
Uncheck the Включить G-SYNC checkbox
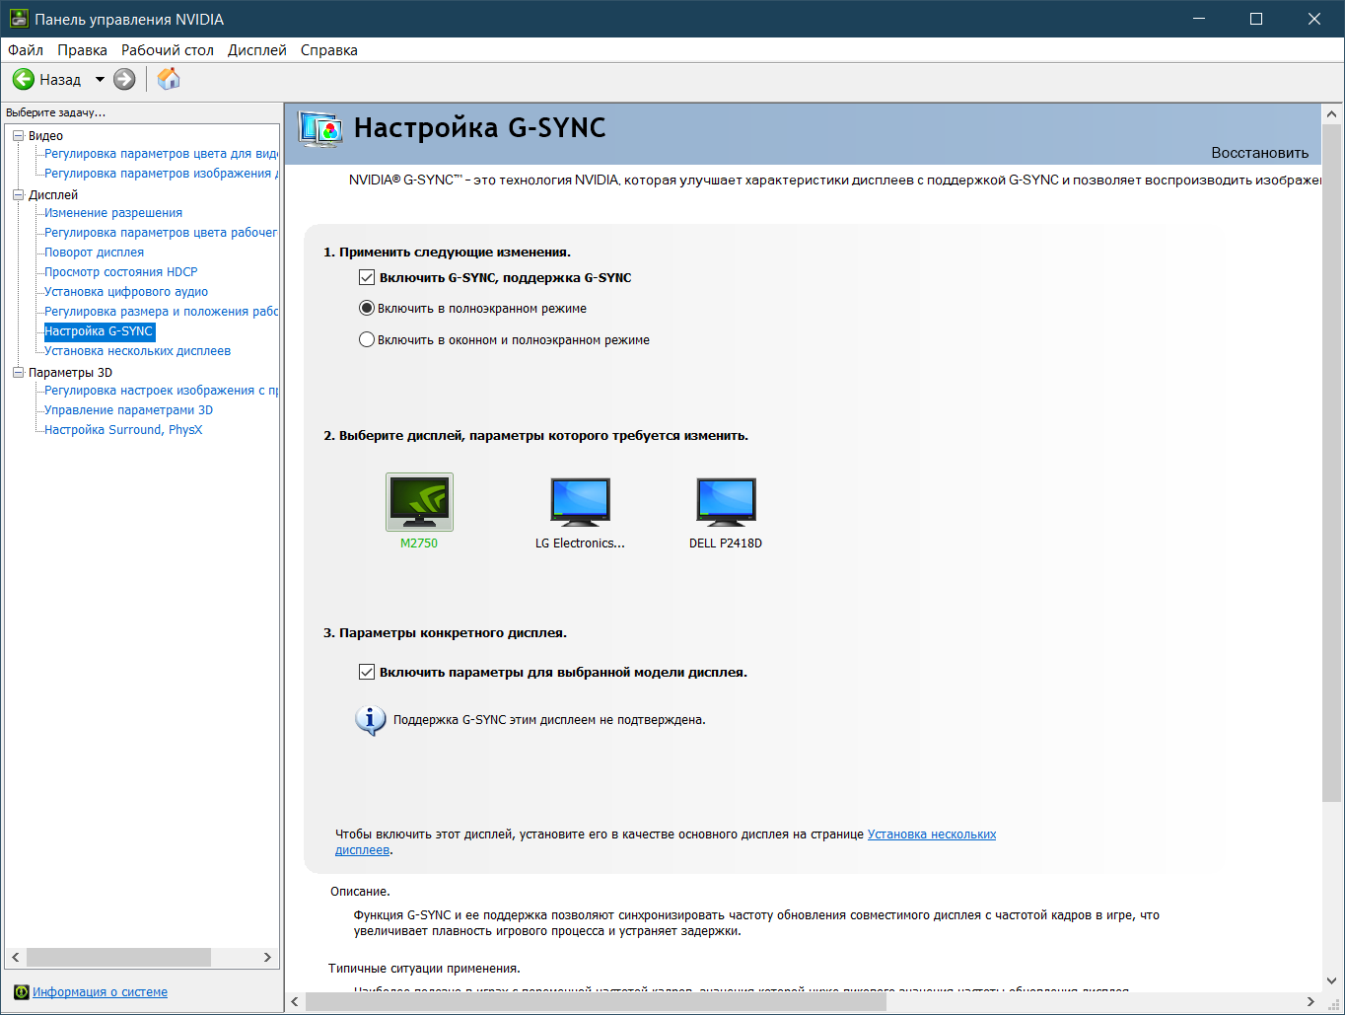click(x=367, y=278)
